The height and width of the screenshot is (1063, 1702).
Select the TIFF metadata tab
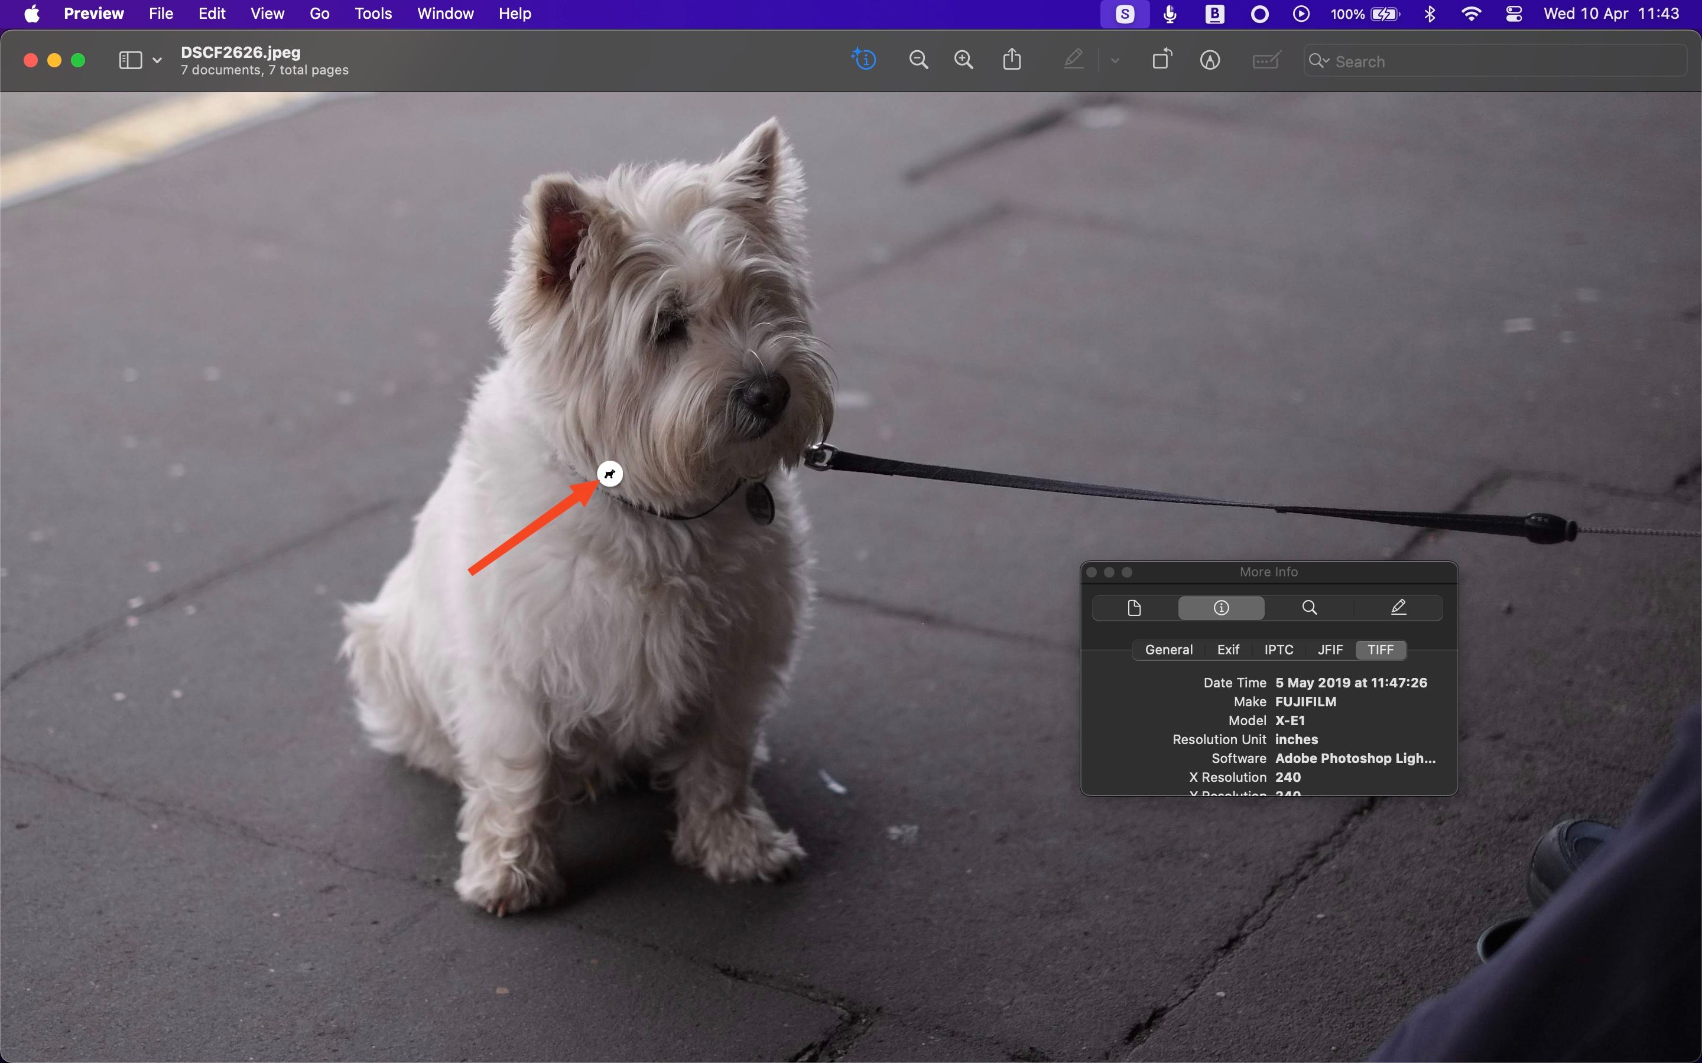pos(1381,650)
